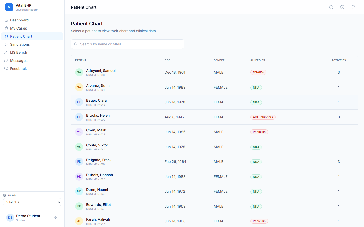
Task: Click DOB Feb 26, 1964
Action: pyautogui.click(x=175, y=162)
